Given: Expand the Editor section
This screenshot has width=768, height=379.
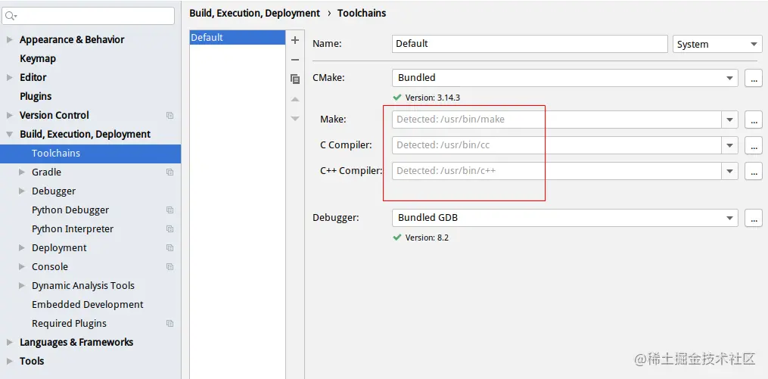Looking at the screenshot, I should [x=9, y=77].
